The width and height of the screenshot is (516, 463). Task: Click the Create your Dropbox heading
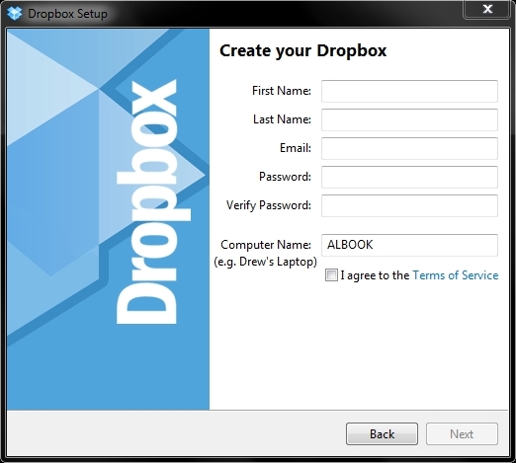[302, 51]
